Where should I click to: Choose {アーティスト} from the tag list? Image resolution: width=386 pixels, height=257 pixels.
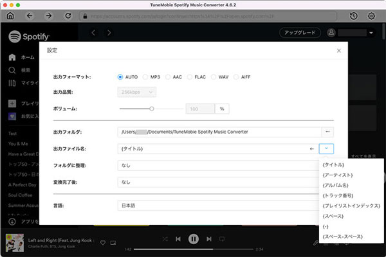tap(338, 175)
